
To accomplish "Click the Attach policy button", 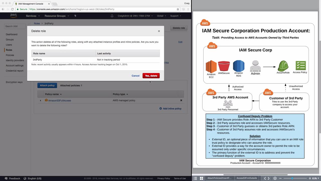I will tap(47, 85).
